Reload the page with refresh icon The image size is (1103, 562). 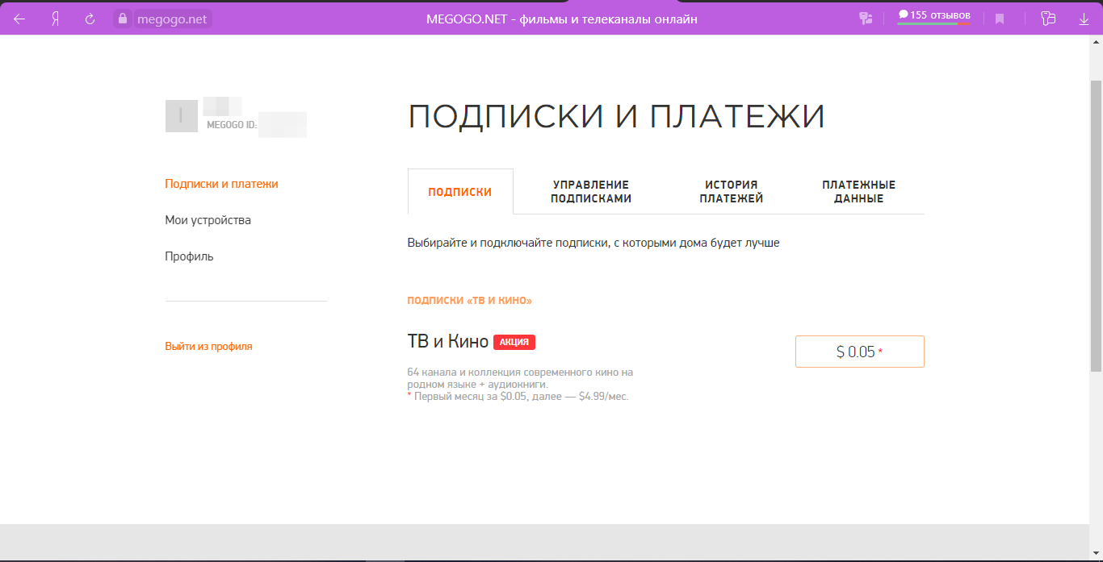(x=90, y=19)
